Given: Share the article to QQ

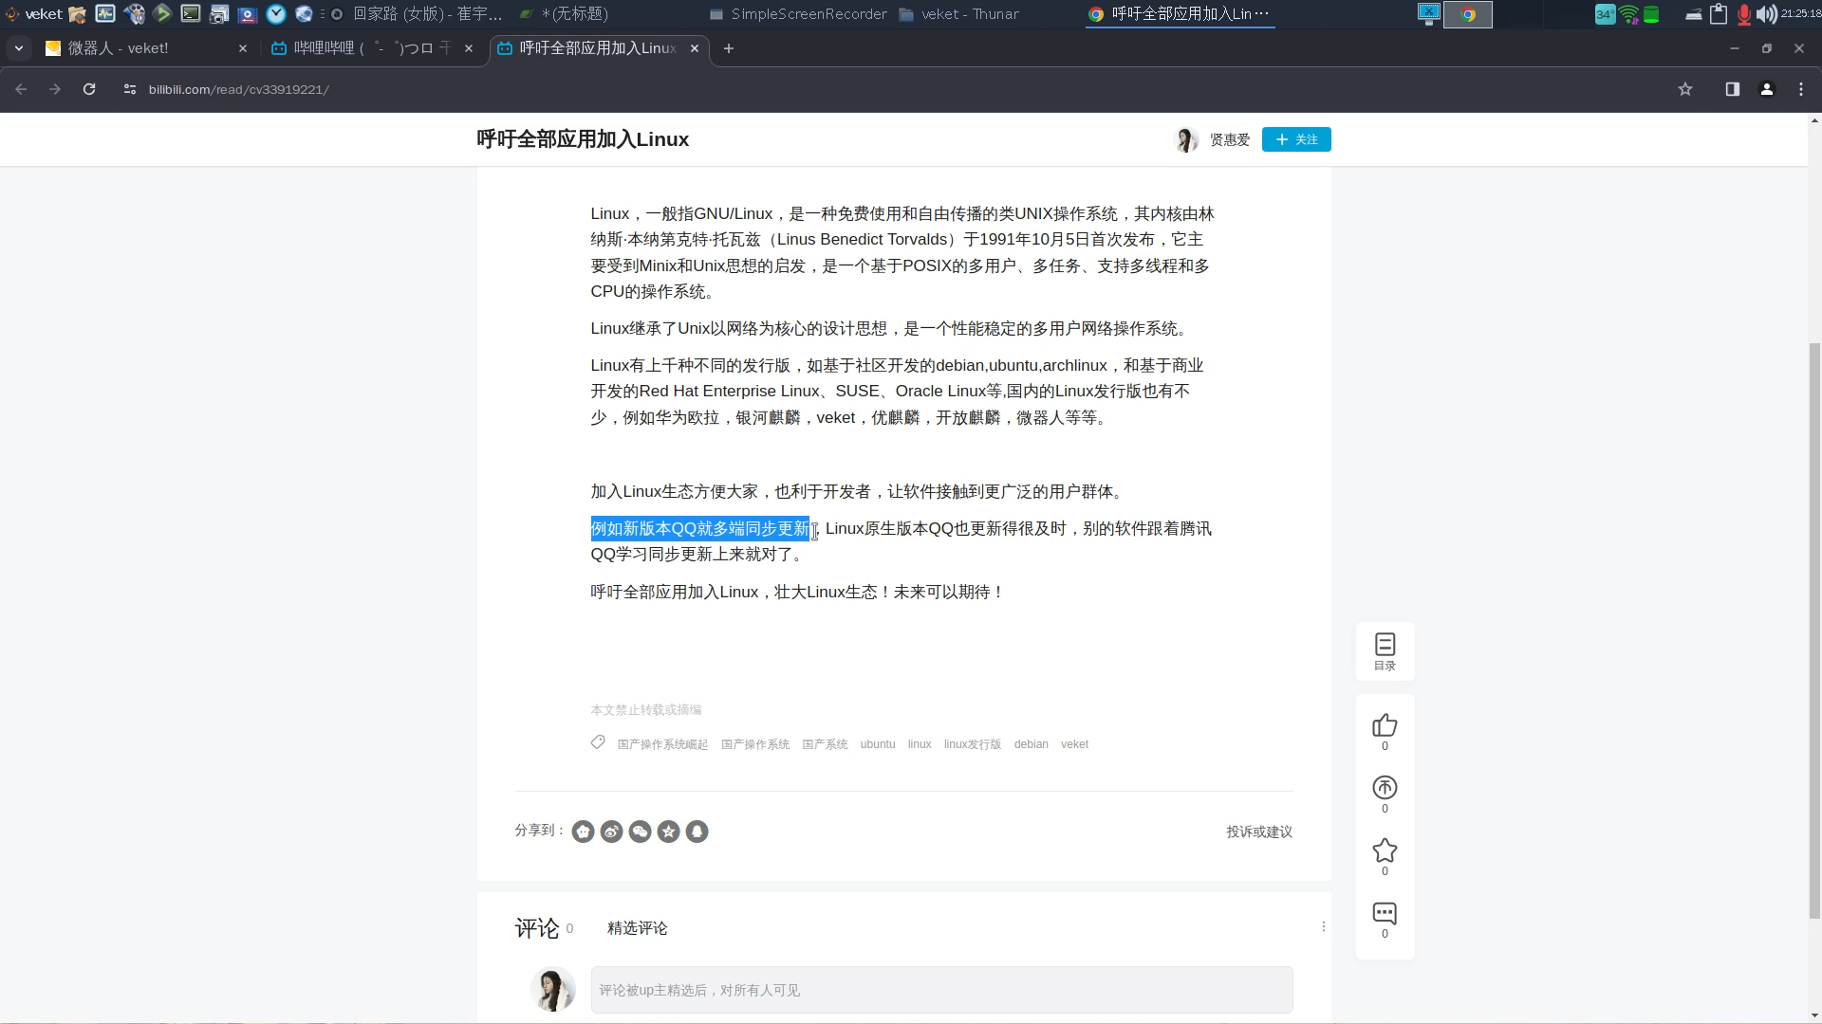Looking at the screenshot, I should pos(697,832).
